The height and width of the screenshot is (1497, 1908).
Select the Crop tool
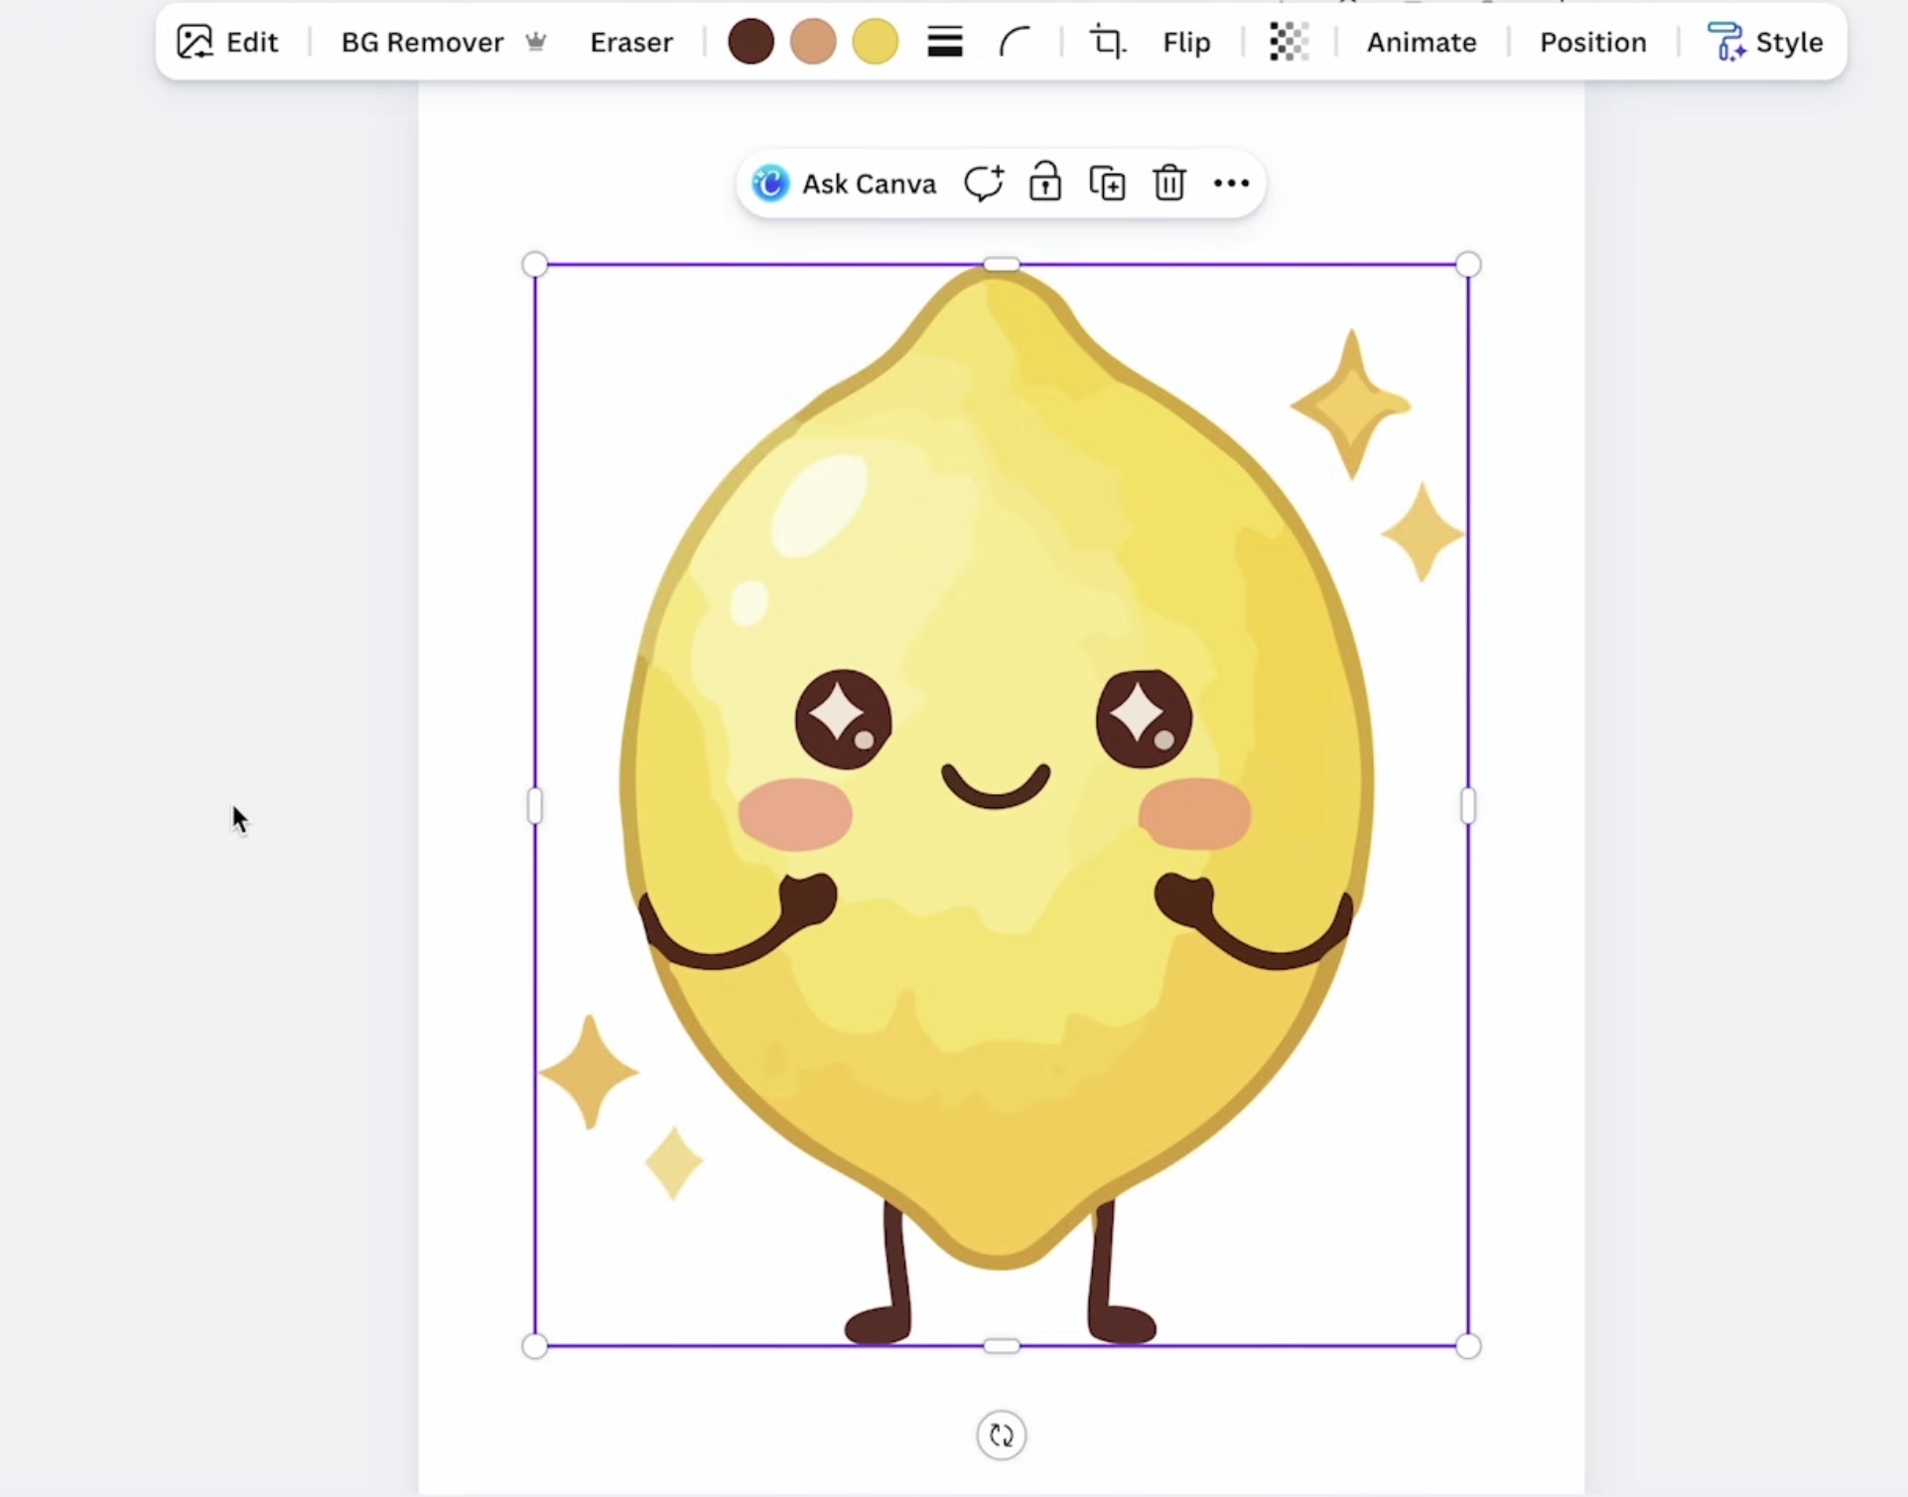tap(1106, 42)
